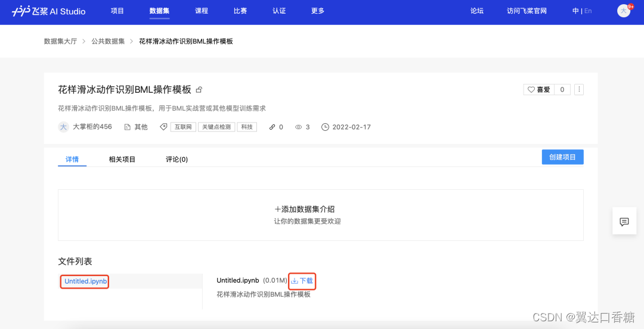Open the 认证 menu item

(279, 11)
